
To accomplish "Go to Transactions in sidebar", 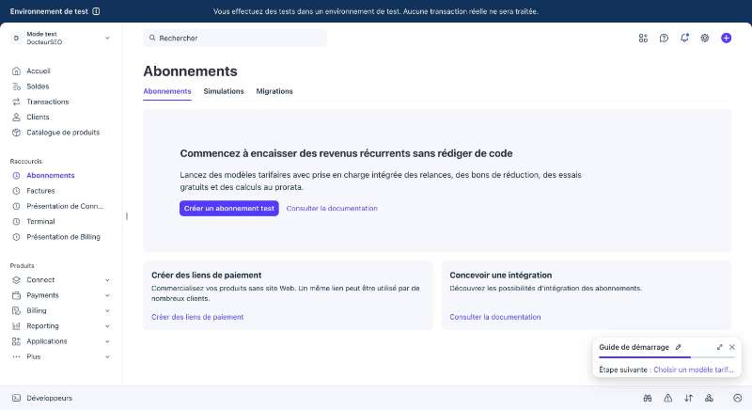I will [x=48, y=102].
